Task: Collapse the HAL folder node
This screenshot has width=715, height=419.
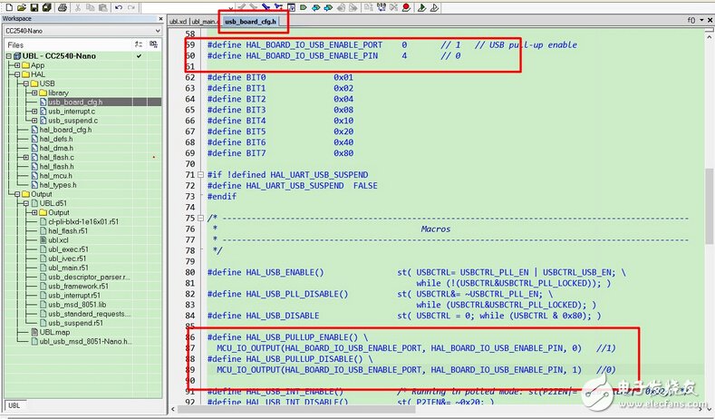Action: point(17,74)
